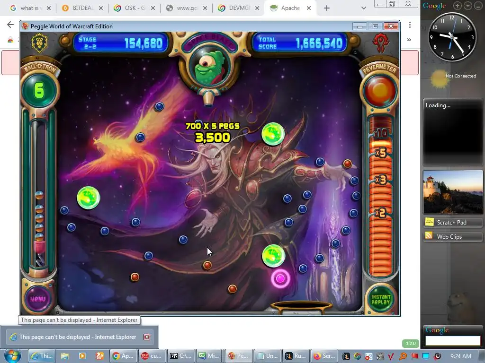Click the green alien character portrait
The image size is (485, 363).
(210, 69)
